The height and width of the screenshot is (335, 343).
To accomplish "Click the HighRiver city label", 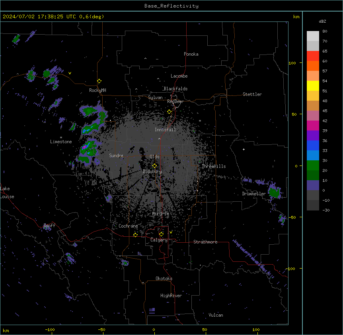I will [171, 296].
